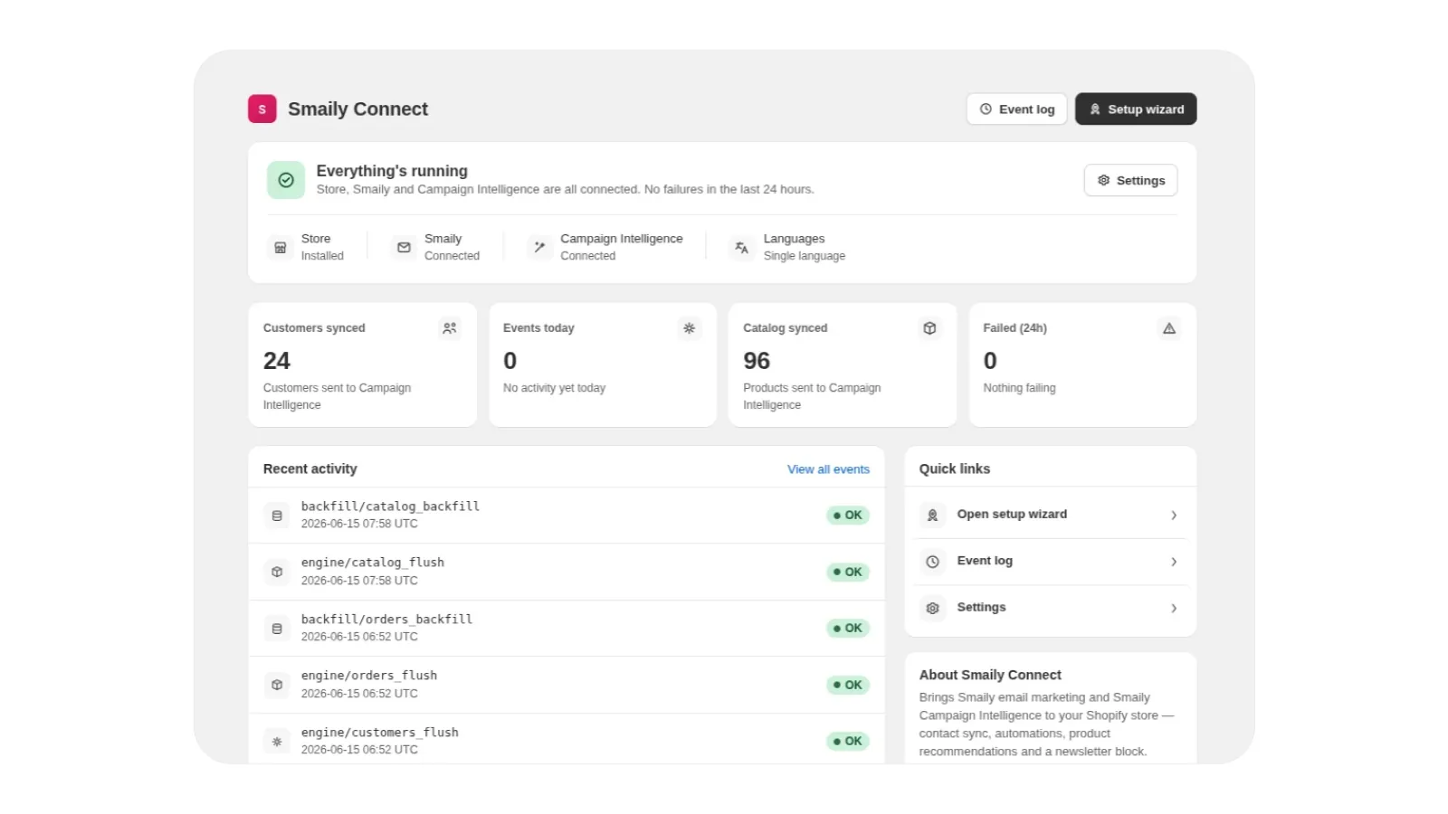Click the Failed (24h) warning triangle icon
Image resolution: width=1448 pixels, height=814 pixels.
point(1169,328)
